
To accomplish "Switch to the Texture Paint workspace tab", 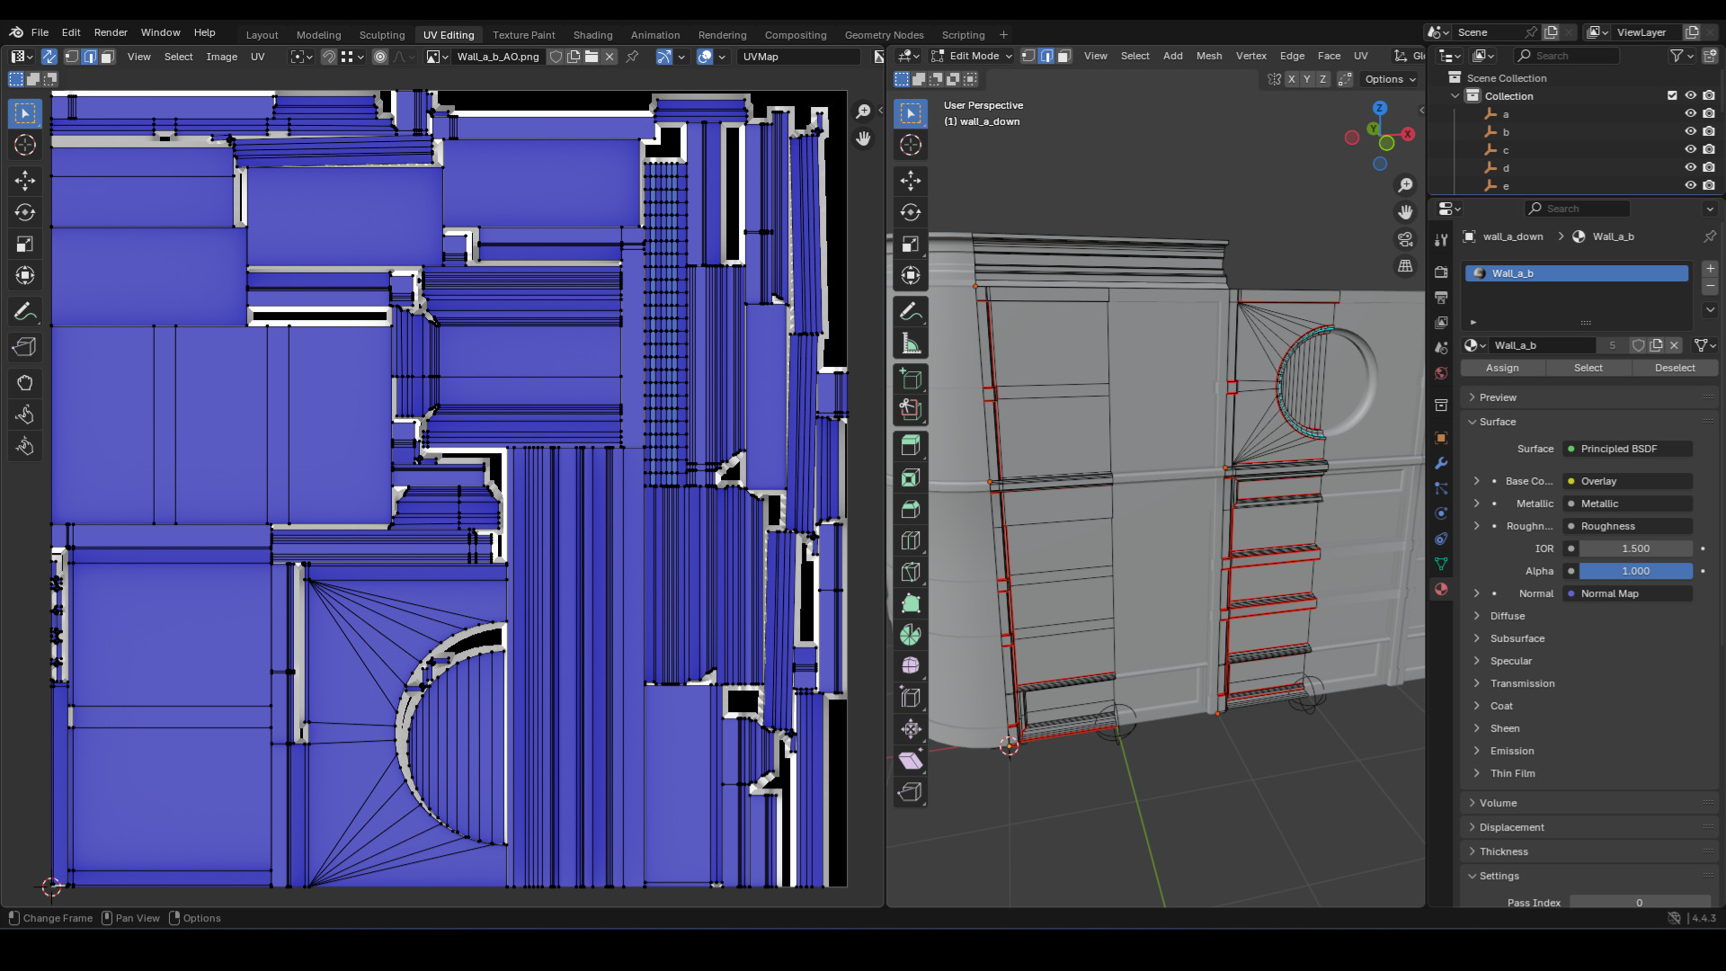I will click(524, 35).
